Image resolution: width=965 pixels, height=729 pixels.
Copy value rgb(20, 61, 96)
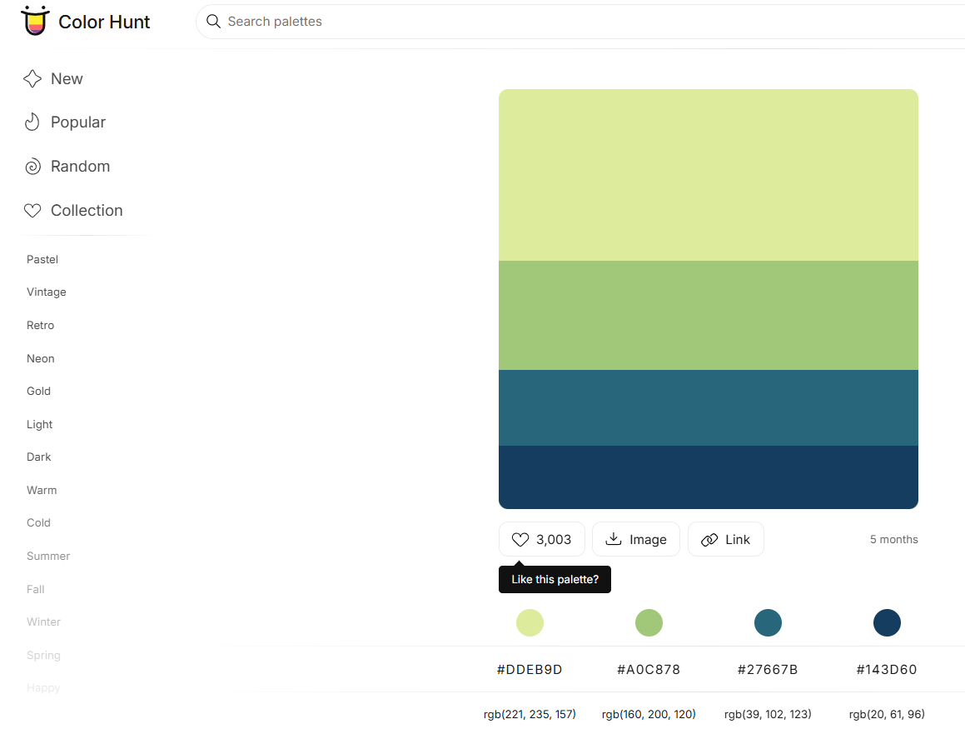coord(887,714)
